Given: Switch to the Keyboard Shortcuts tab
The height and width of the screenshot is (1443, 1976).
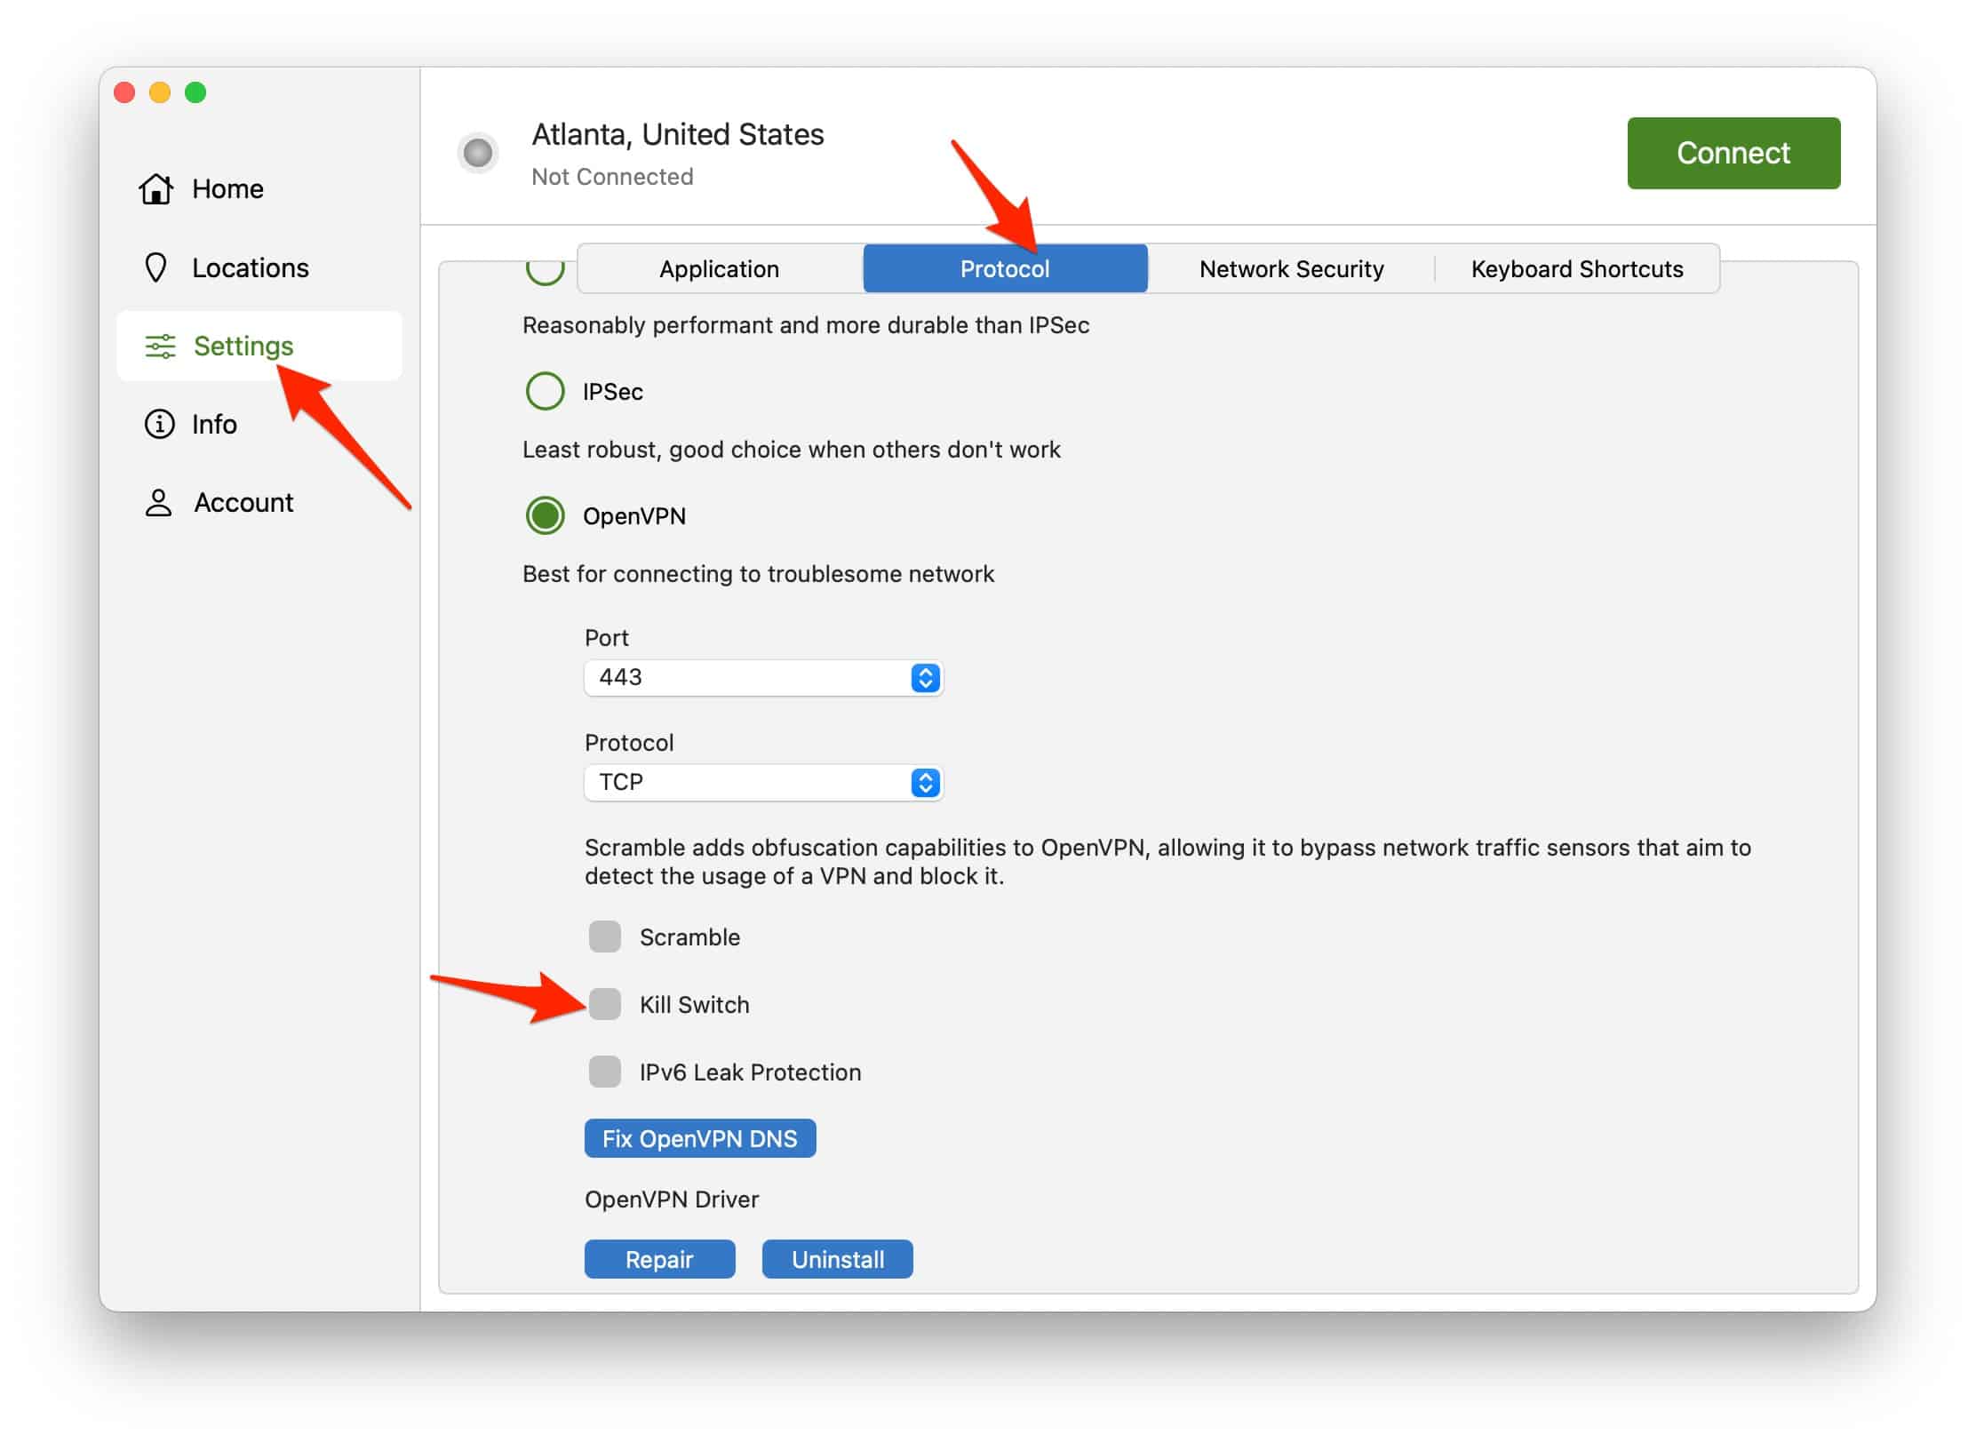Looking at the screenshot, I should pos(1577,268).
